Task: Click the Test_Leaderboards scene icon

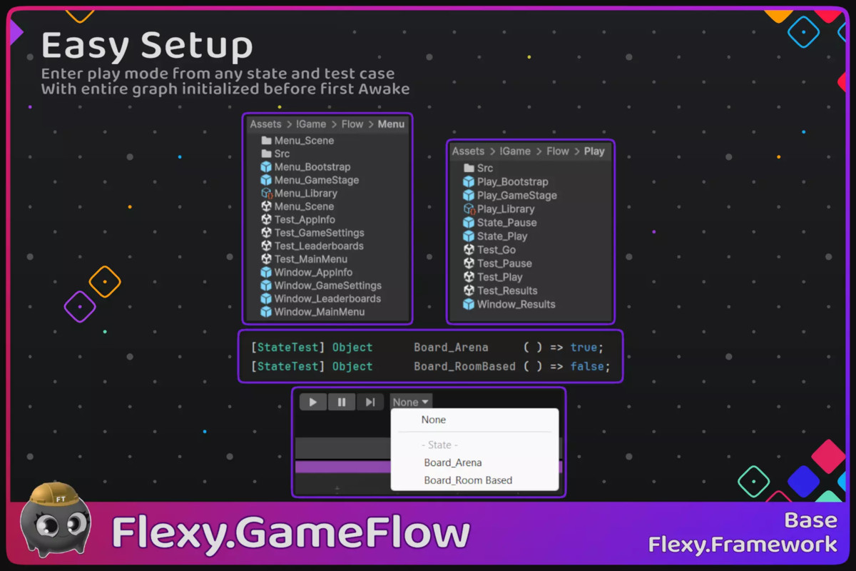Action: point(267,246)
